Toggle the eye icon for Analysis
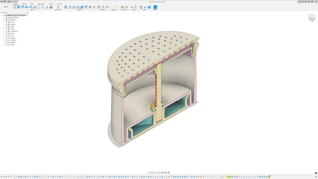The height and width of the screenshot is (179, 318). pyautogui.click(x=6, y=24)
